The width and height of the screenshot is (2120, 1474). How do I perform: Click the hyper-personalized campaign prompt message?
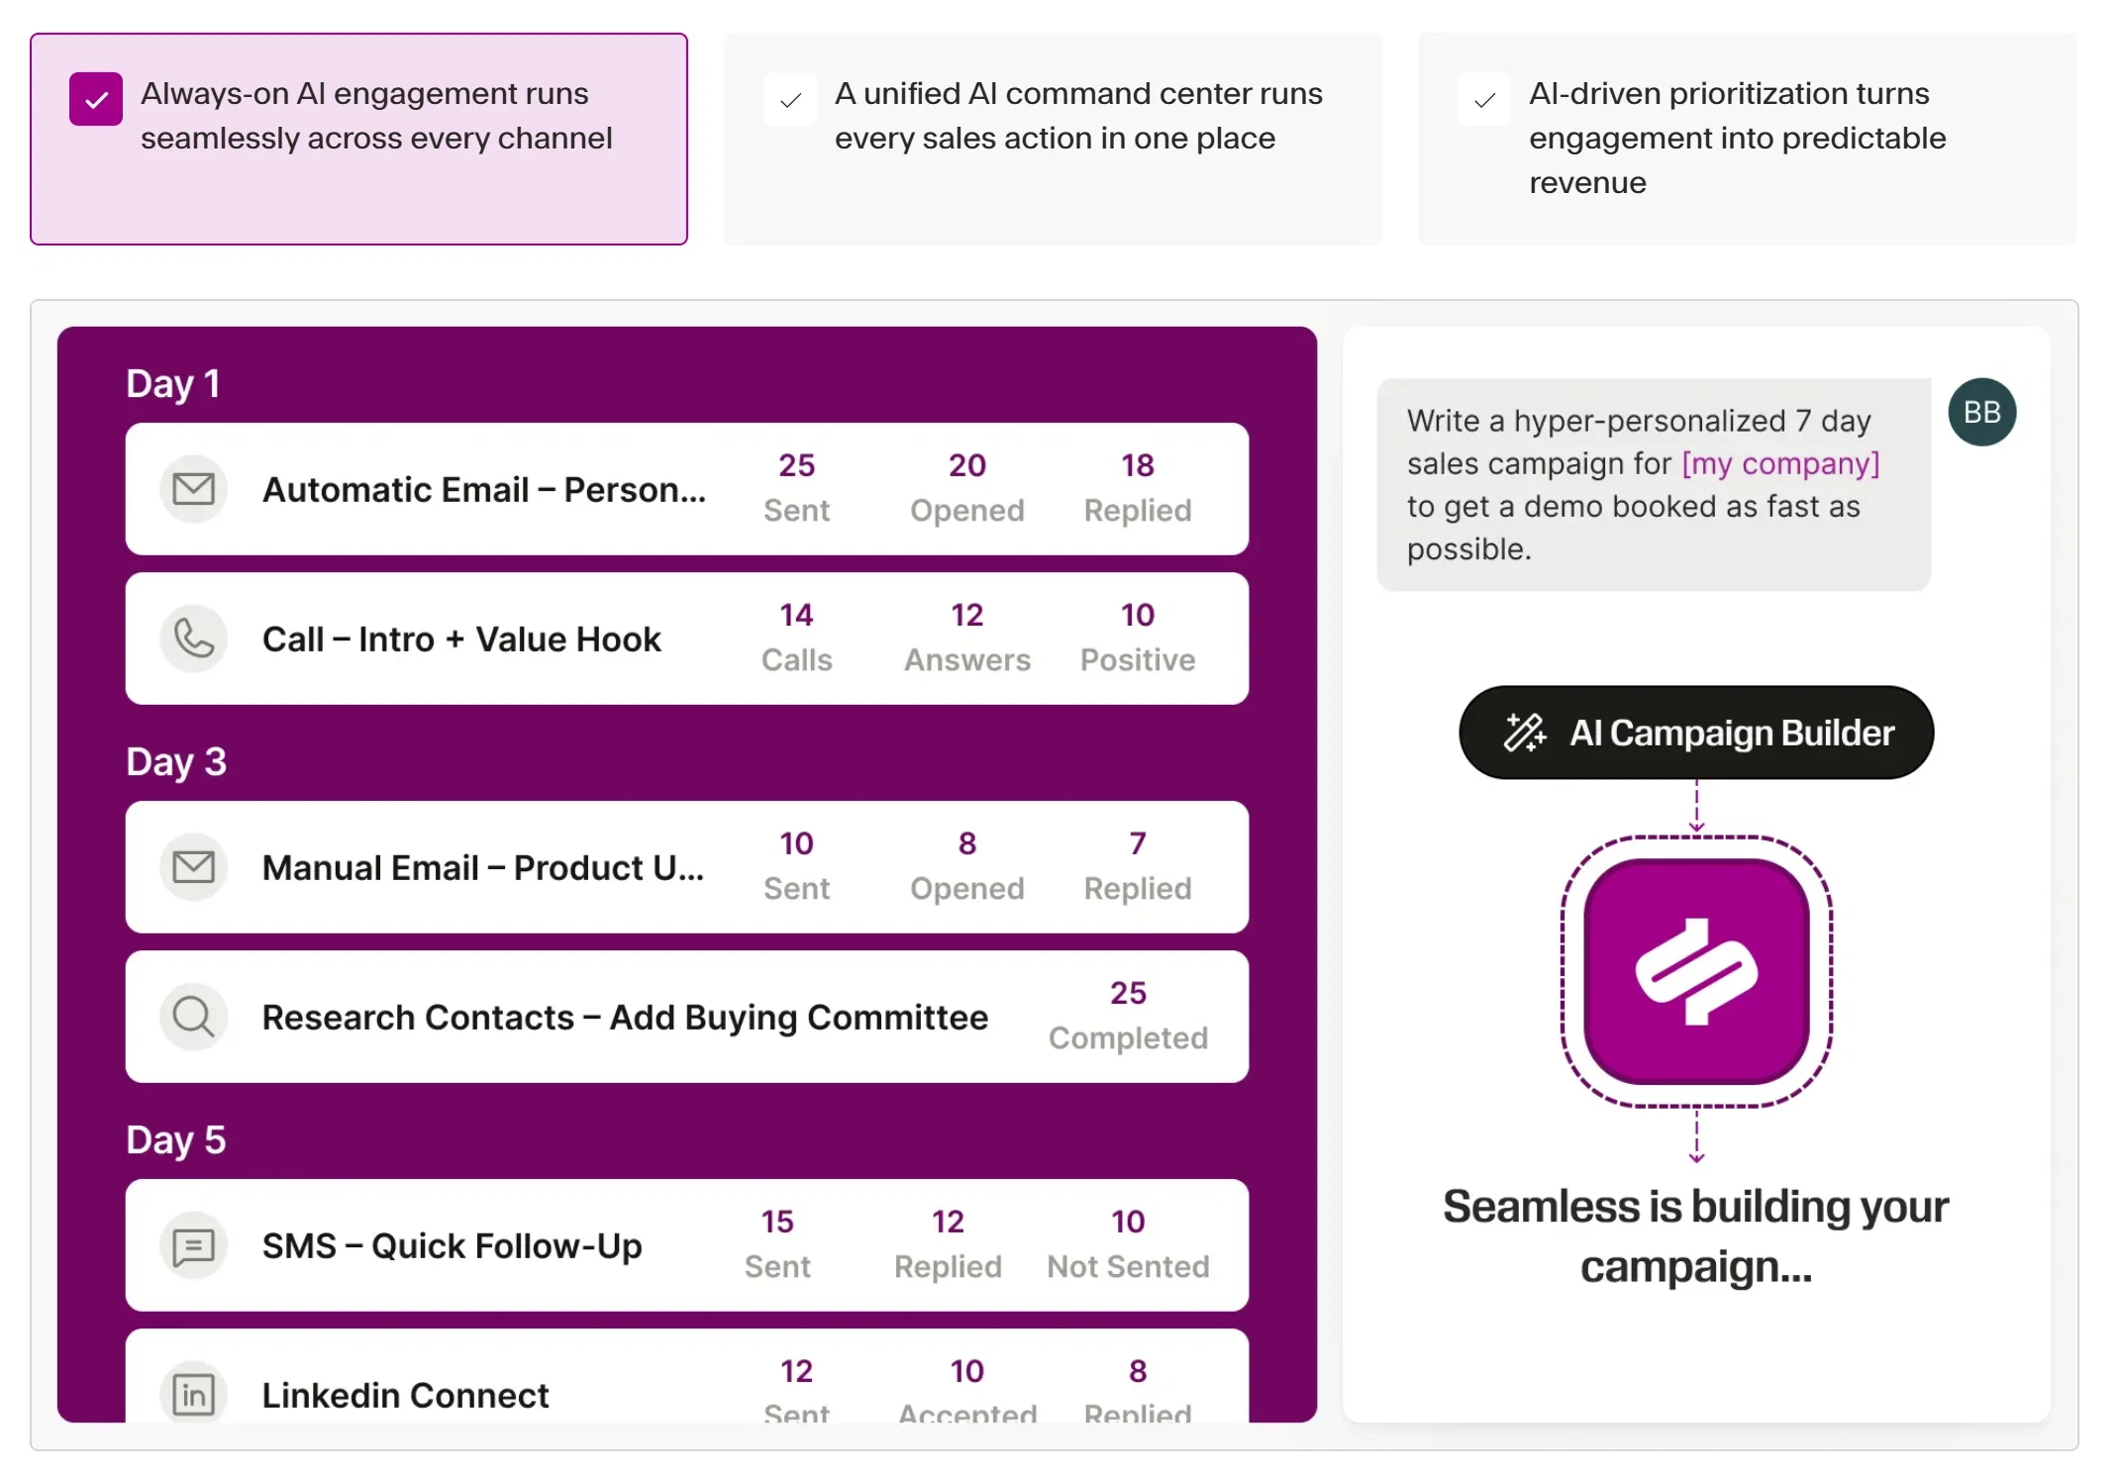(1654, 485)
